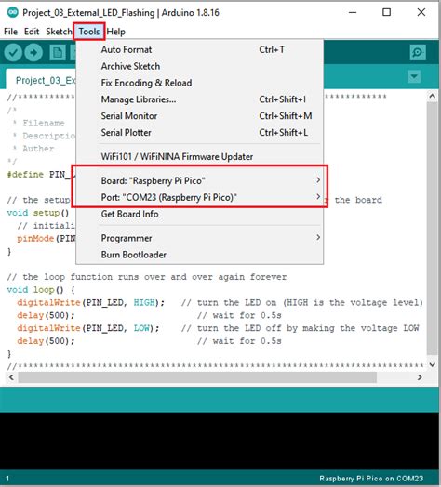Click the New sketch icon
The height and width of the screenshot is (487, 441).
(58, 52)
